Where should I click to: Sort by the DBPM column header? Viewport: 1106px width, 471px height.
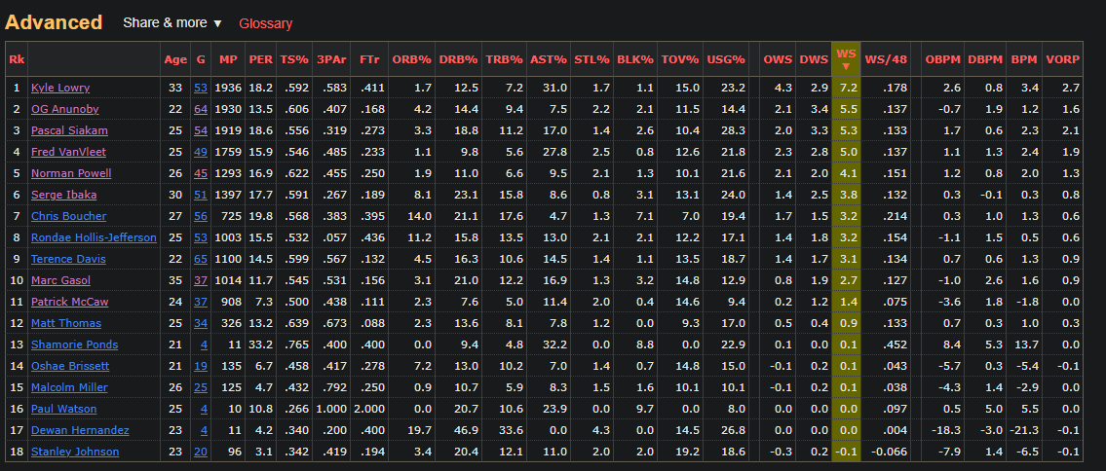(985, 59)
